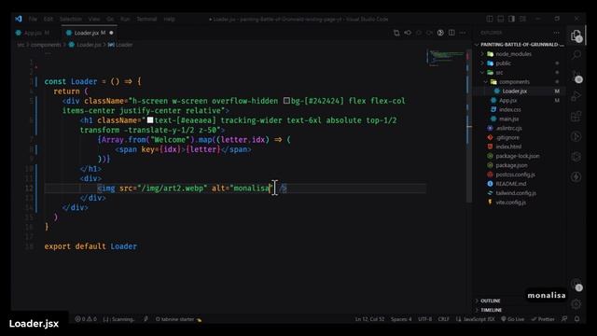Click bg-[#242424] color swatch in code
The width and height of the screenshot is (597, 336).
(286, 101)
